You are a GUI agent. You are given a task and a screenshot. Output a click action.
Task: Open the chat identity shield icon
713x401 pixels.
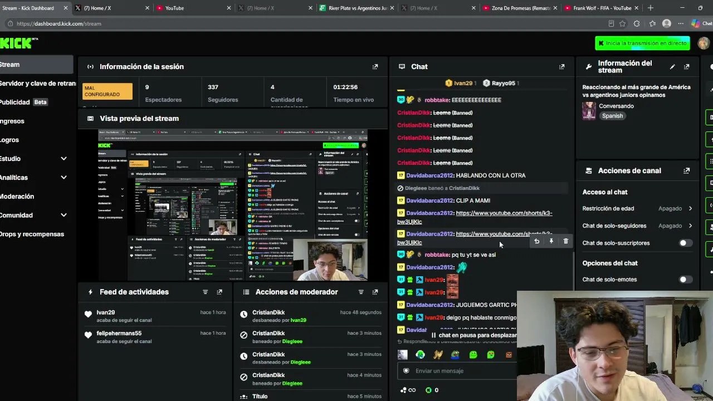(x=406, y=371)
